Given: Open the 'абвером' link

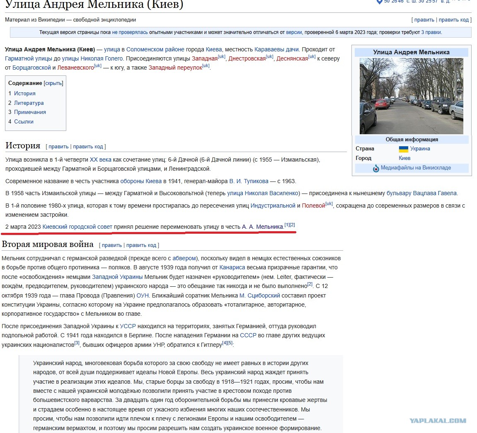Looking at the screenshot, I should coord(184,259).
